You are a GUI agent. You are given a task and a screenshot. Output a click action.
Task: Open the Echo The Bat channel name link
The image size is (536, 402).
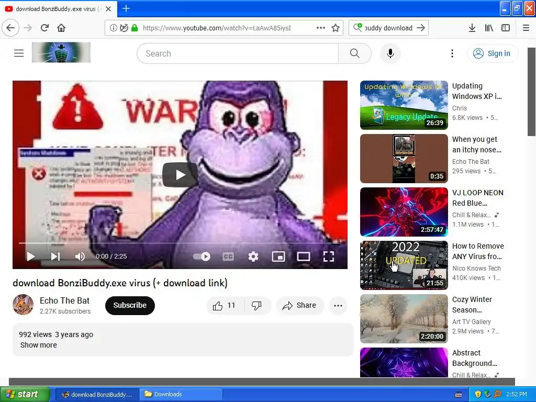coord(64,300)
